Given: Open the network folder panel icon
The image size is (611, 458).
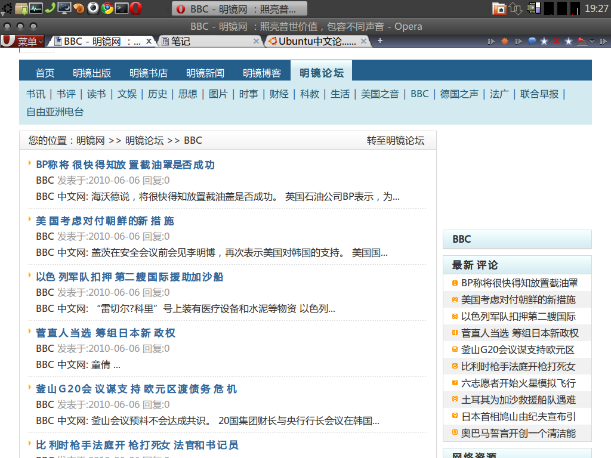Looking at the screenshot, I should [x=499, y=8].
